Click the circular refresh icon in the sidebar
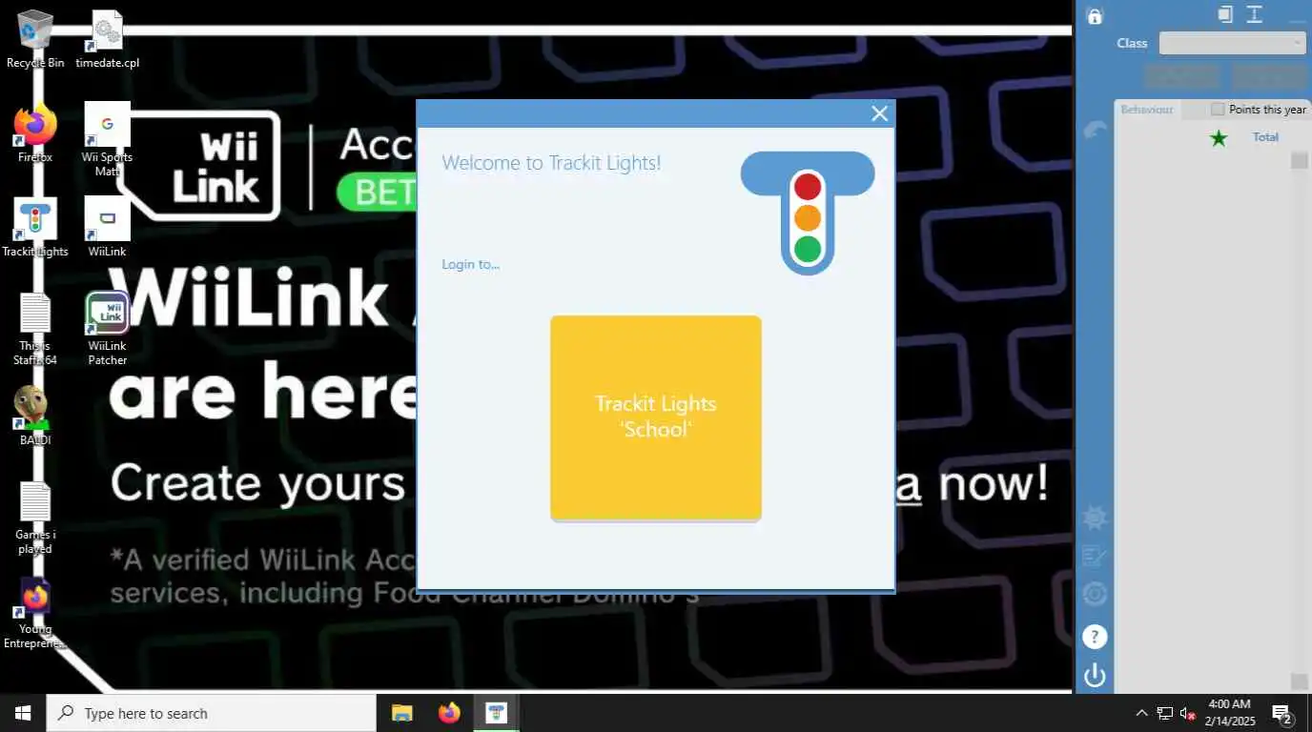Image resolution: width=1312 pixels, height=732 pixels. 1095,595
